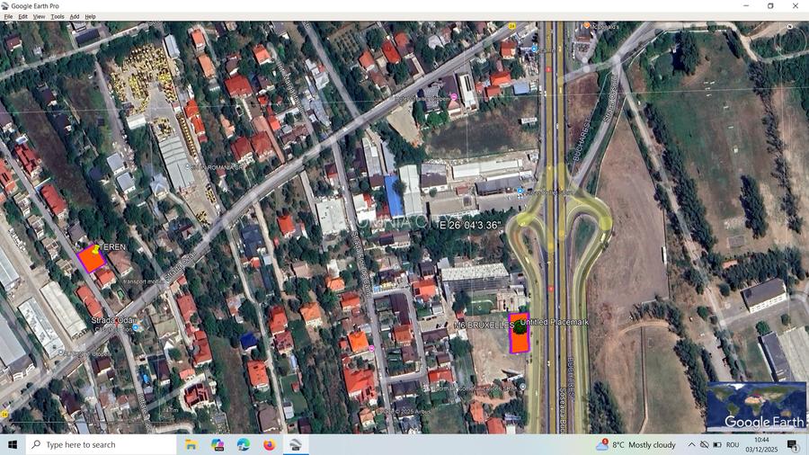Open the View menu
809x455 pixels.
click(x=39, y=16)
